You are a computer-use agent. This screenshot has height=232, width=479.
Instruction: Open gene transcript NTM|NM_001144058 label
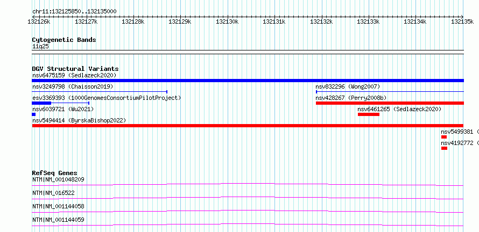[x=58, y=206]
